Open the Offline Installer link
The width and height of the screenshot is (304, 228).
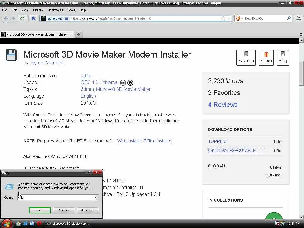157,141
